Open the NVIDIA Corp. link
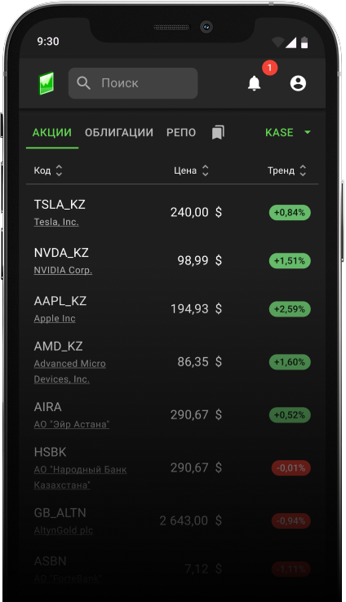 pyautogui.click(x=63, y=270)
